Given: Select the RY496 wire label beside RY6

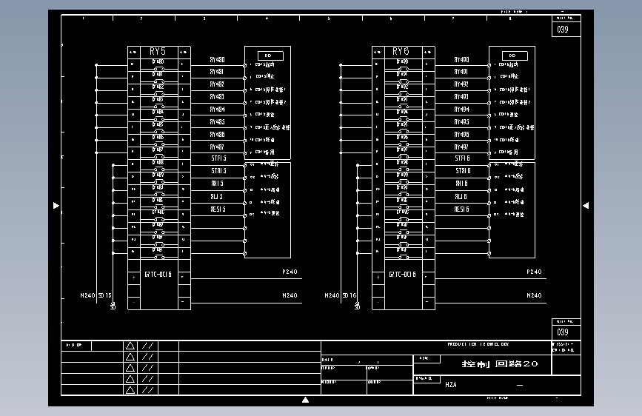Looking at the screenshot, I should (461, 135).
